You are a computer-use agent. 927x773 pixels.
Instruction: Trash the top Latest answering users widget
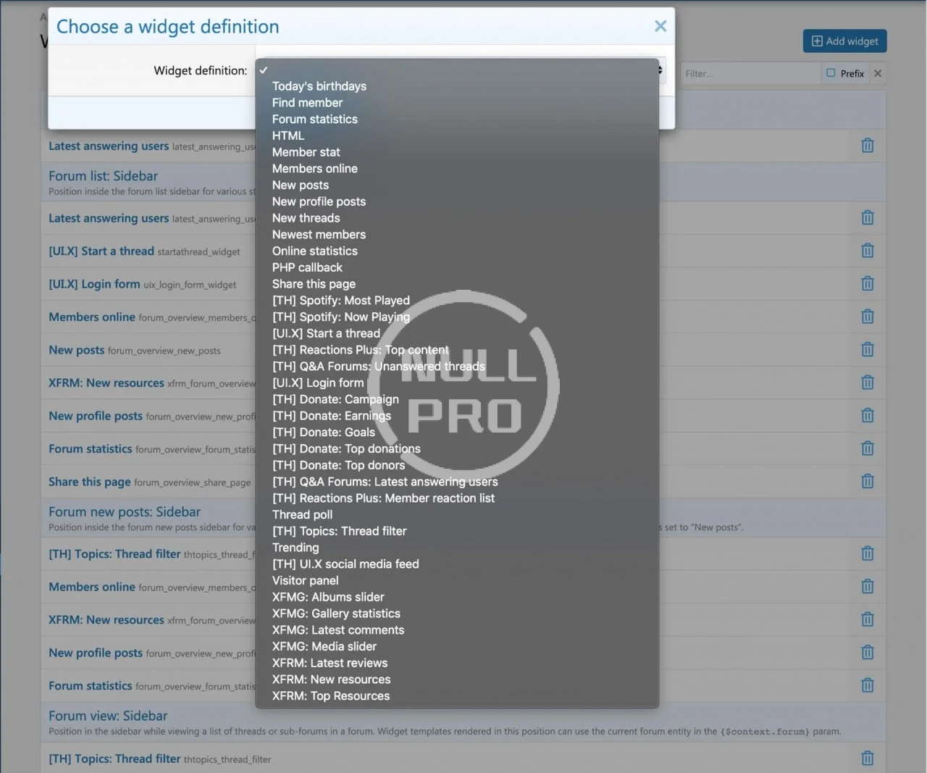click(867, 146)
